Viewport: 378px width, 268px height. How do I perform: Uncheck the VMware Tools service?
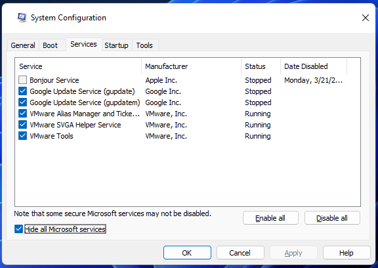click(x=23, y=136)
